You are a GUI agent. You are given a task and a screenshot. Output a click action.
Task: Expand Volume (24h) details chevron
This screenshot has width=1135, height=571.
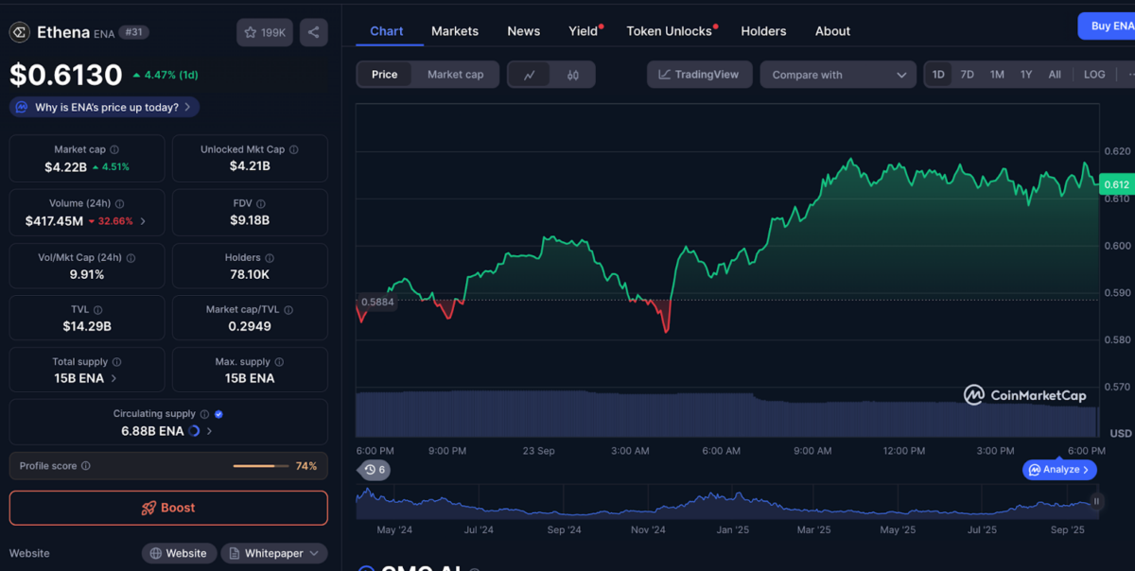click(143, 221)
